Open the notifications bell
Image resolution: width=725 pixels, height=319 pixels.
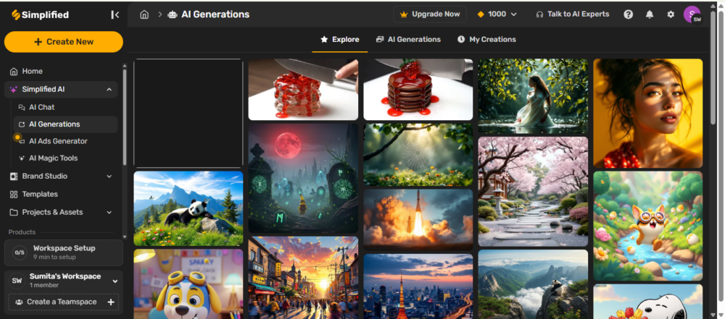pyautogui.click(x=649, y=14)
